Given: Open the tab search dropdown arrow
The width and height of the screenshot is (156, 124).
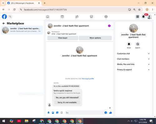Looking at the screenshot, I should pos(3,3).
